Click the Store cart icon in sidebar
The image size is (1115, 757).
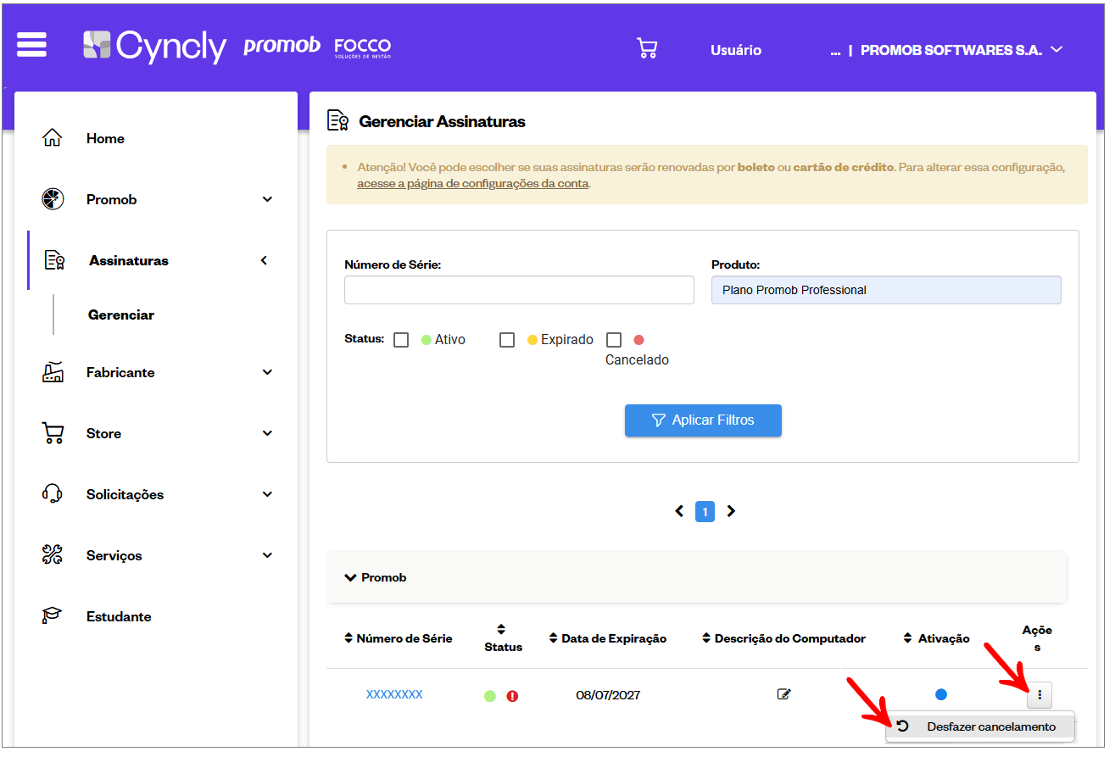(x=53, y=433)
